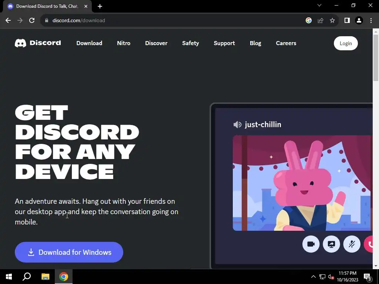Screen dimensions: 379x284
Task: Click the pink bunny video thumbnail
Action: tap(302, 183)
